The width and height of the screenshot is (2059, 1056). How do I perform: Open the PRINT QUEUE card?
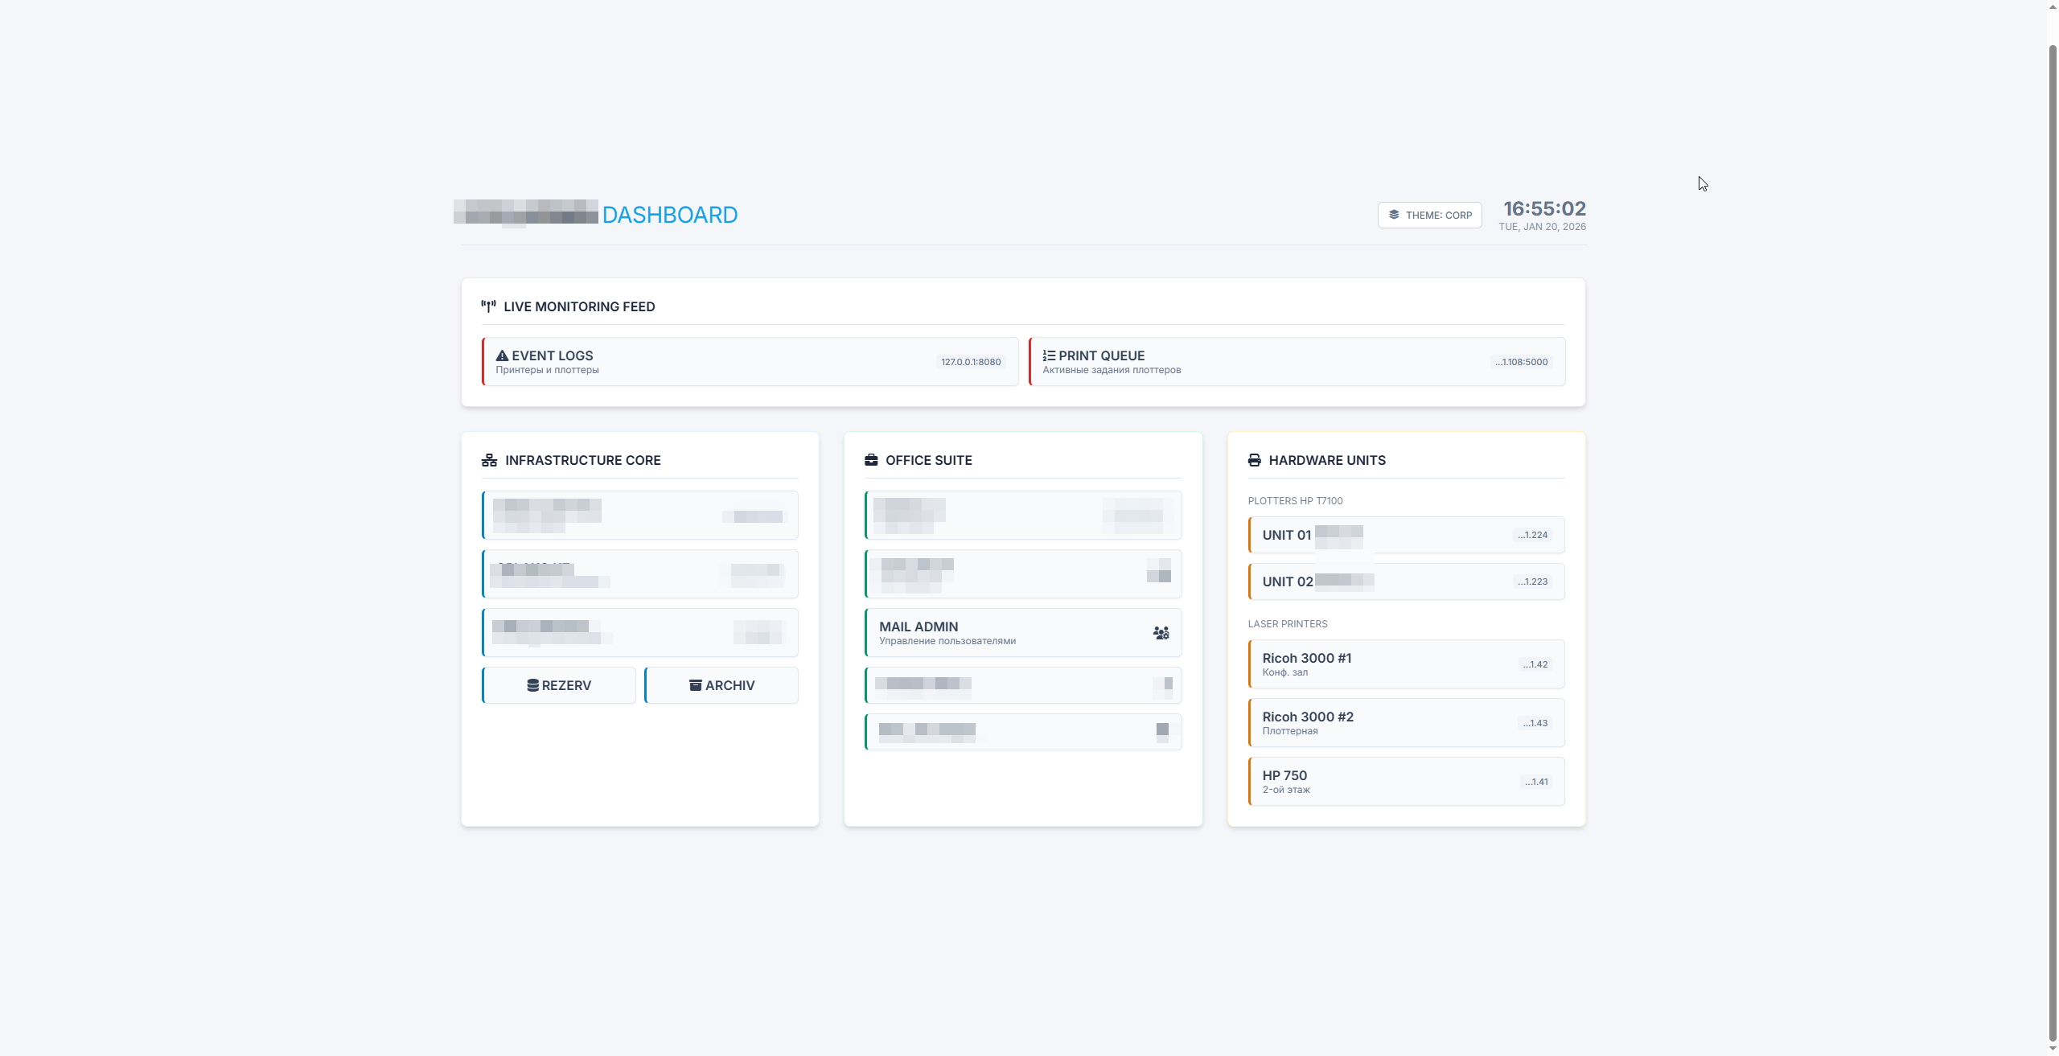(1297, 362)
